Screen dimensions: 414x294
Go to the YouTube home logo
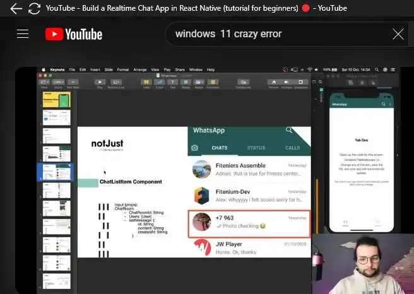pyautogui.click(x=74, y=34)
